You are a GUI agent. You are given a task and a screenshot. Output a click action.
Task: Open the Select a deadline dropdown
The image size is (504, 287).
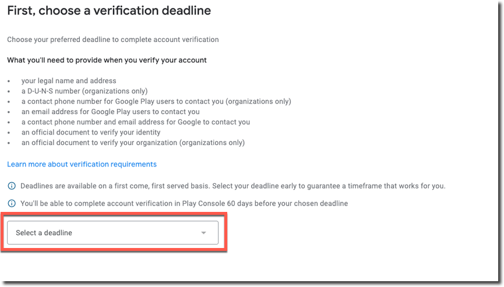(x=113, y=232)
